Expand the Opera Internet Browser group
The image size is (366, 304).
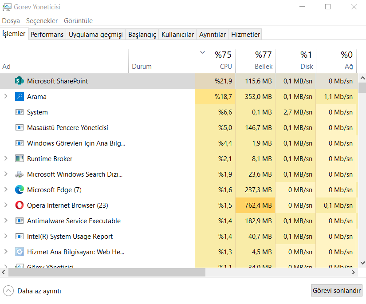(x=6, y=205)
